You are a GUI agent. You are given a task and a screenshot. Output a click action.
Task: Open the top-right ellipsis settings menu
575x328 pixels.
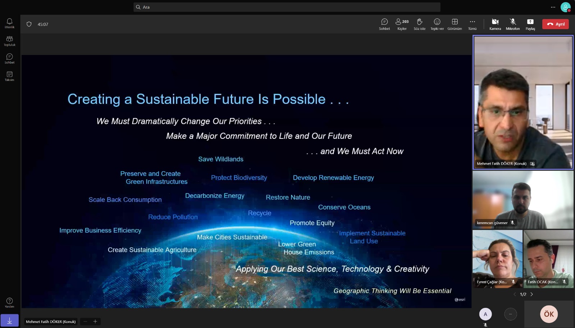coord(553,7)
